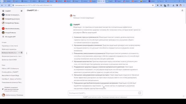Open the browser downloads icon
Viewport: 186px width, 104px height.
173,5
